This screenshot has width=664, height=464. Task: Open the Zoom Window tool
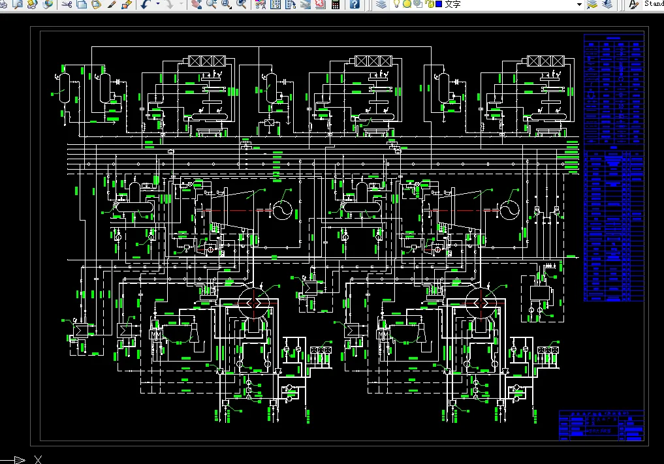click(x=226, y=4)
